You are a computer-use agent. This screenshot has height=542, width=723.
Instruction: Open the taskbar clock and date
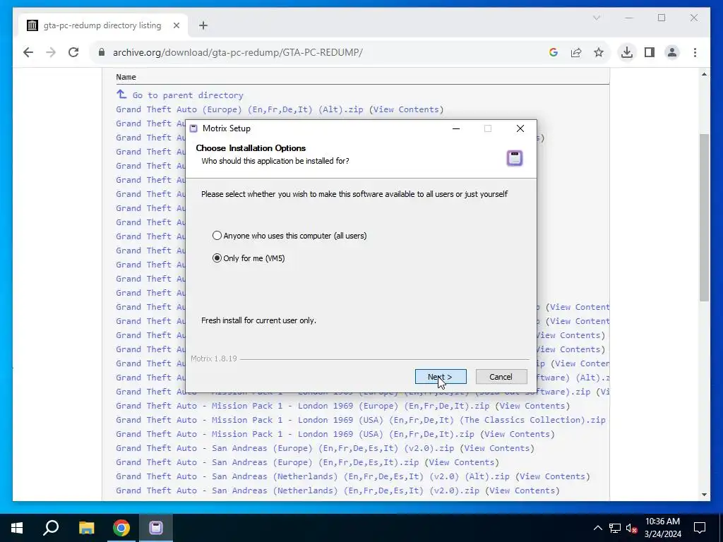point(662,528)
